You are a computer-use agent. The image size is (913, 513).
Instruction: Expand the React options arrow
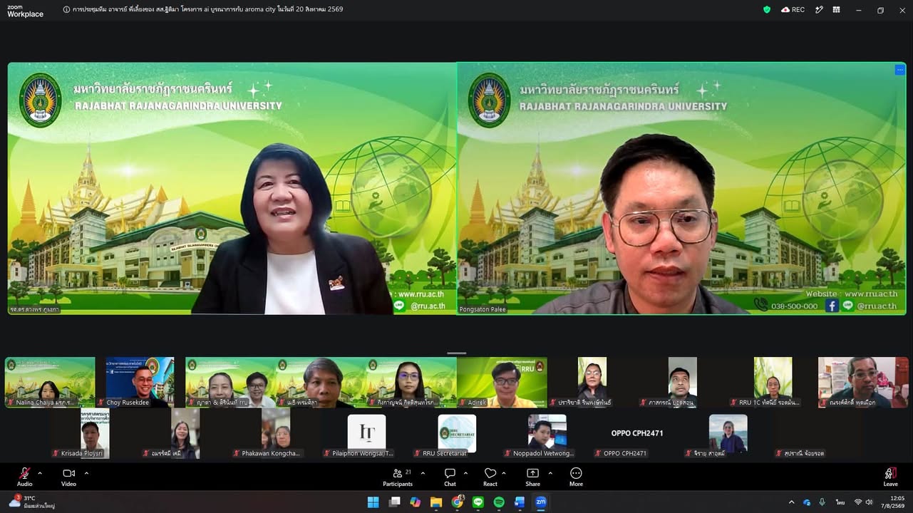[x=504, y=473]
